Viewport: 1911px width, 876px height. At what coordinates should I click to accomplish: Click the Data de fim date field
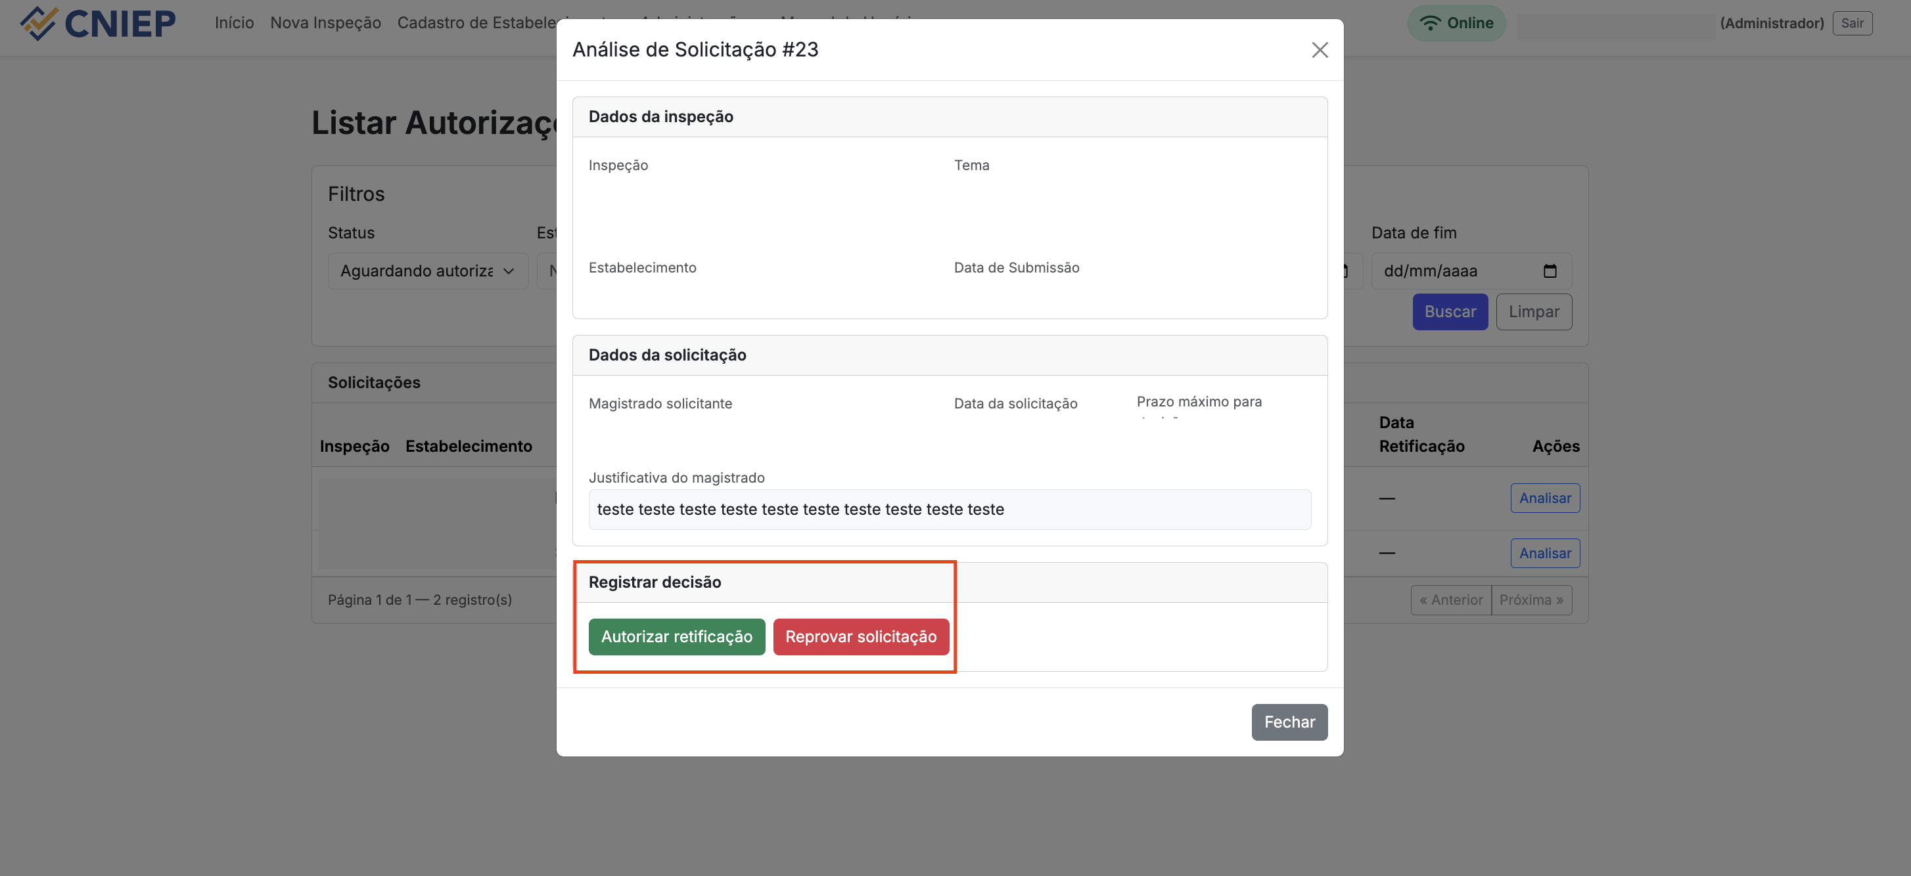(x=1471, y=271)
